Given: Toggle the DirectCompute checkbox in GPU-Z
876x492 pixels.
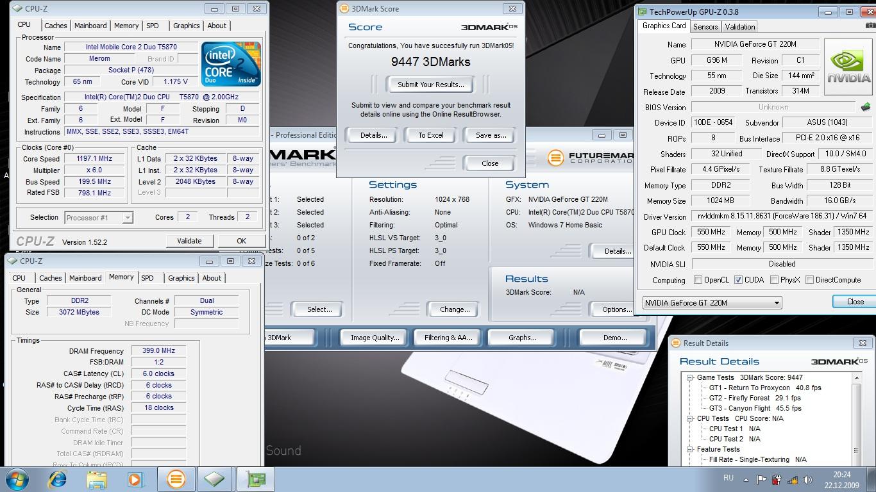Looking at the screenshot, I should coord(809,280).
